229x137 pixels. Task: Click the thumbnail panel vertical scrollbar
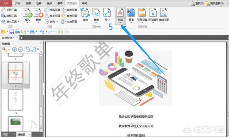pos(41,92)
